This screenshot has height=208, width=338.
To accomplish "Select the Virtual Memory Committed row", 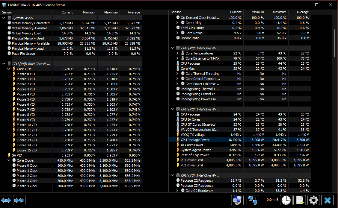I will coord(71,23).
